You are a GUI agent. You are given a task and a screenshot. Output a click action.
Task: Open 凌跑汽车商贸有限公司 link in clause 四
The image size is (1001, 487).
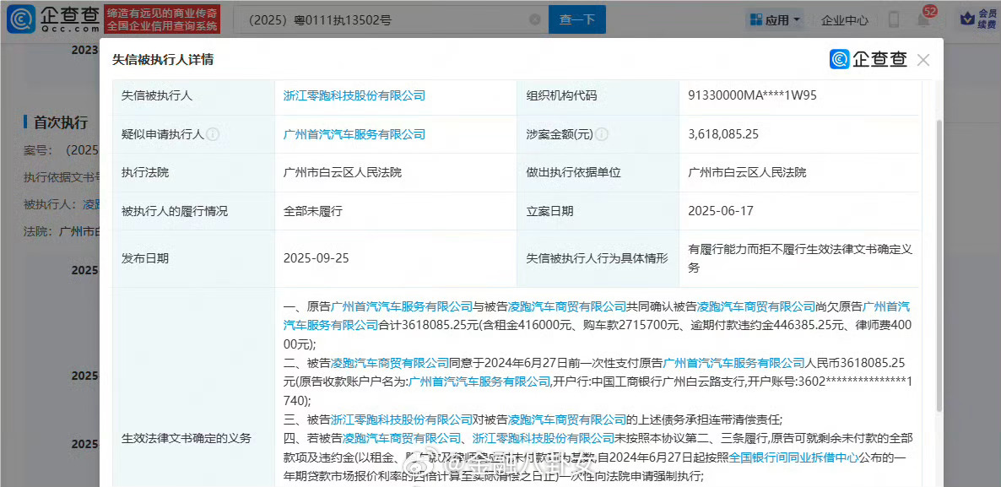point(403,439)
